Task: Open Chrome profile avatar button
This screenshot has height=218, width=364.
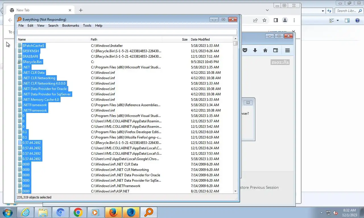Action: (285, 20)
